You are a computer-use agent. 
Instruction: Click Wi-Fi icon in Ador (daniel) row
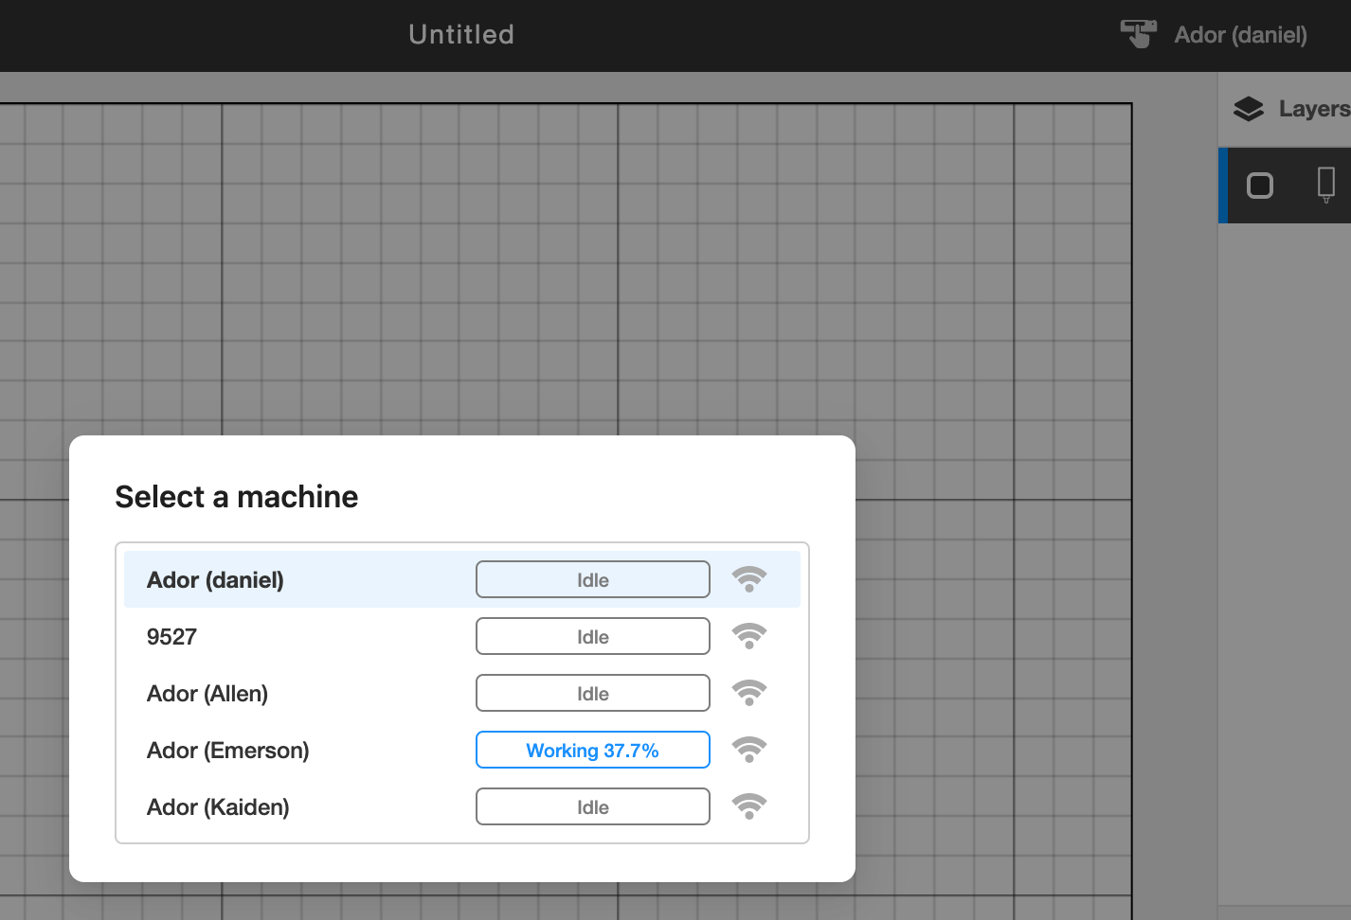(749, 579)
